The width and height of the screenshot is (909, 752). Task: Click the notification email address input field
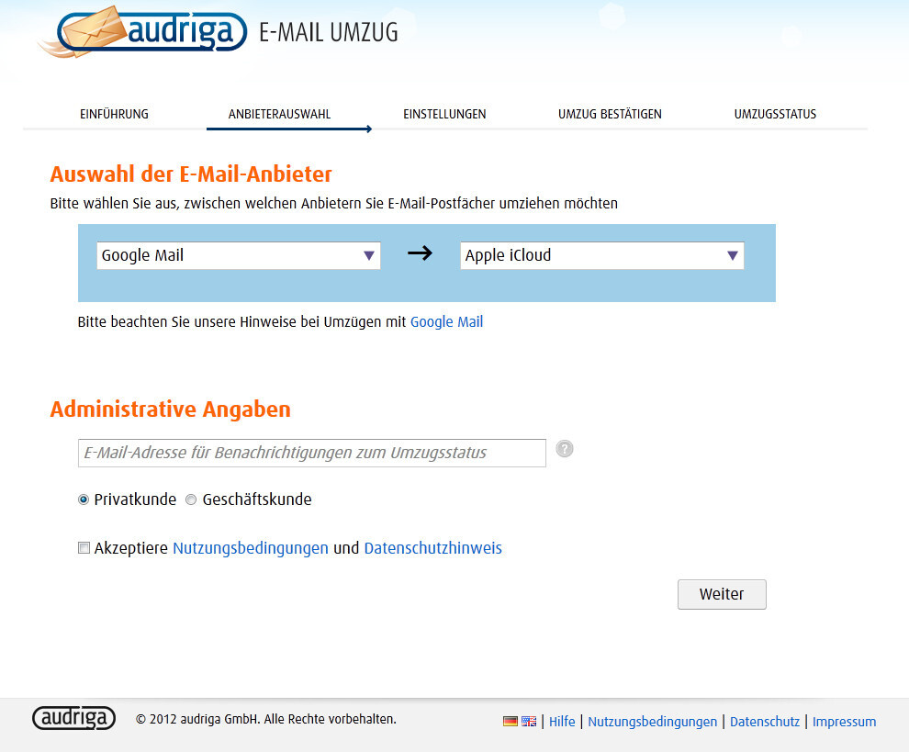coord(311,452)
